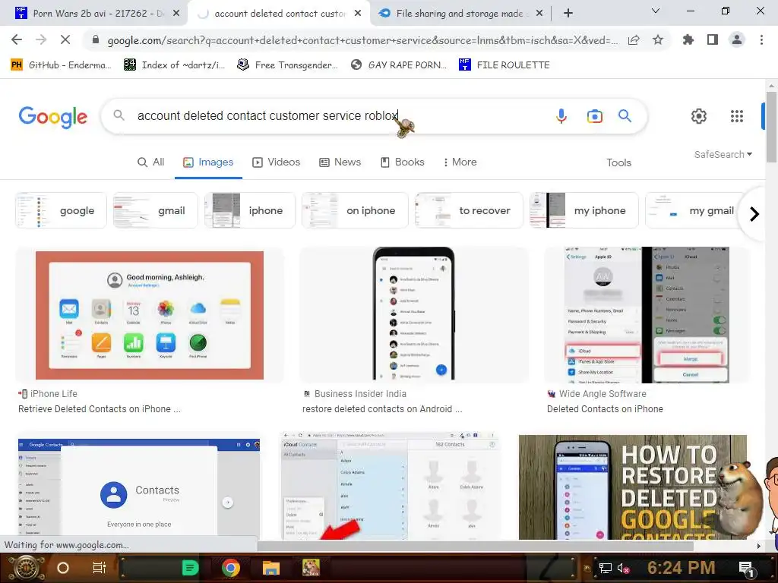Switch to the Porn Wars 2b avi browser tab

click(94, 14)
